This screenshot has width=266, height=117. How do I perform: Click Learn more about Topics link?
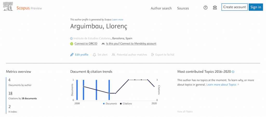point(221,85)
